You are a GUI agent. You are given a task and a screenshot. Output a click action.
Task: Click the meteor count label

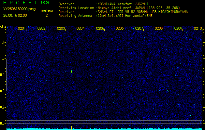[47, 10]
